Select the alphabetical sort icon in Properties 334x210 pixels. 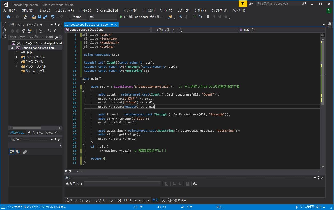[18, 152]
